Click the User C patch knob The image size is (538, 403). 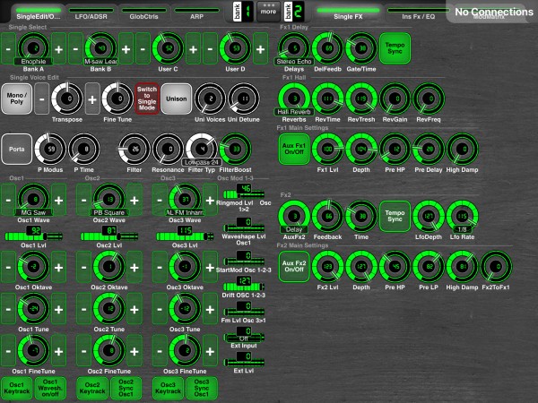pos(168,48)
